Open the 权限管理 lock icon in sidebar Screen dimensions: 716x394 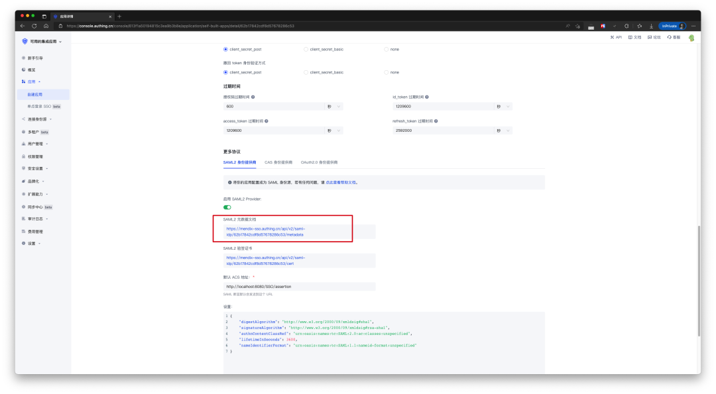click(x=23, y=156)
